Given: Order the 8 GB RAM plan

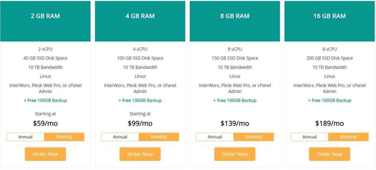Looking at the screenshot, I should click(235, 154).
